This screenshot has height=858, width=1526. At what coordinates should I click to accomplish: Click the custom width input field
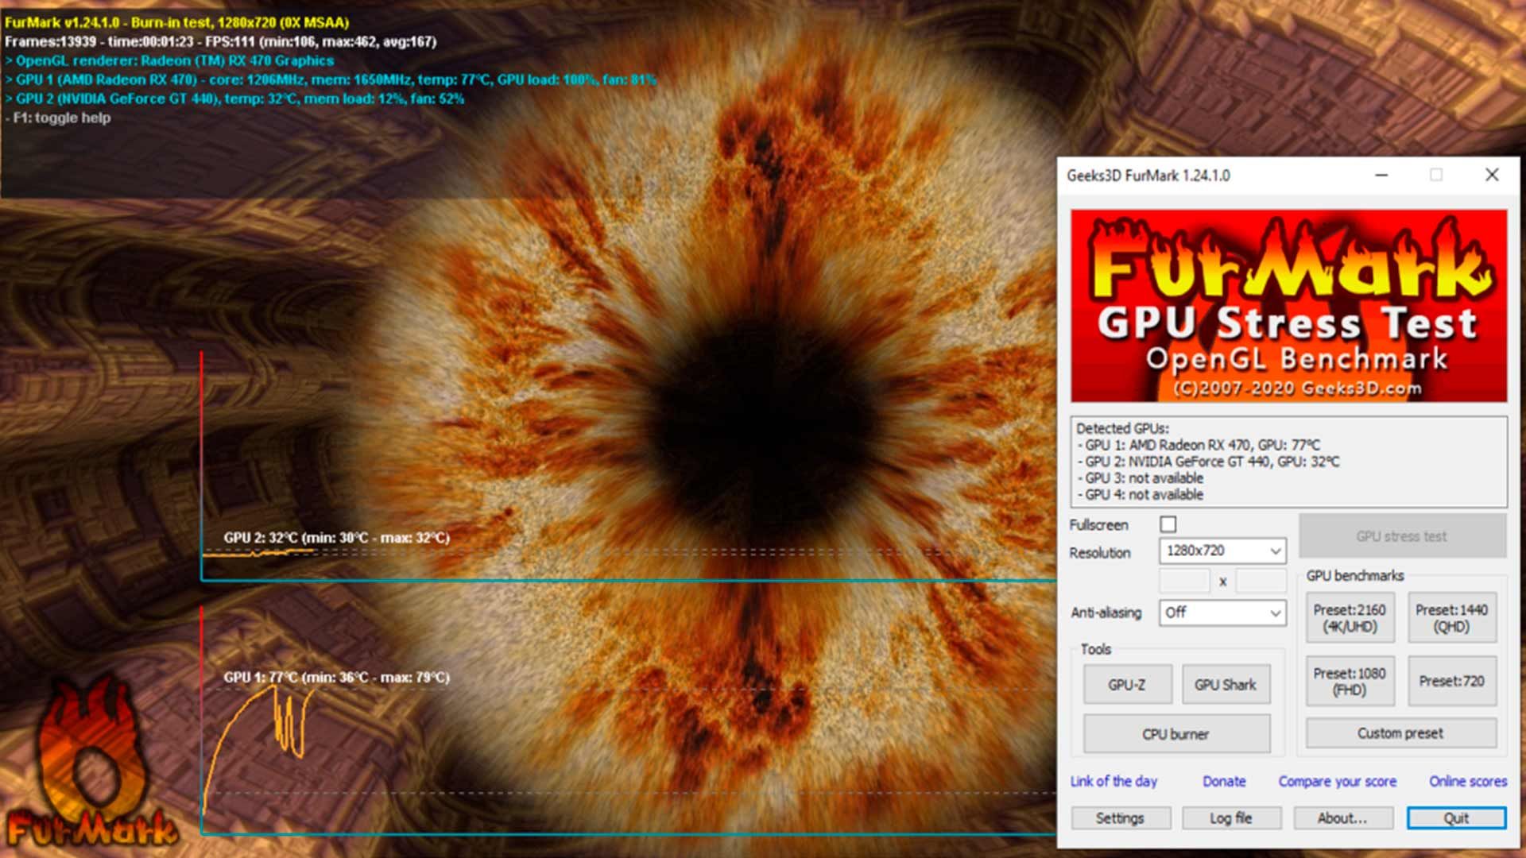(x=1184, y=582)
